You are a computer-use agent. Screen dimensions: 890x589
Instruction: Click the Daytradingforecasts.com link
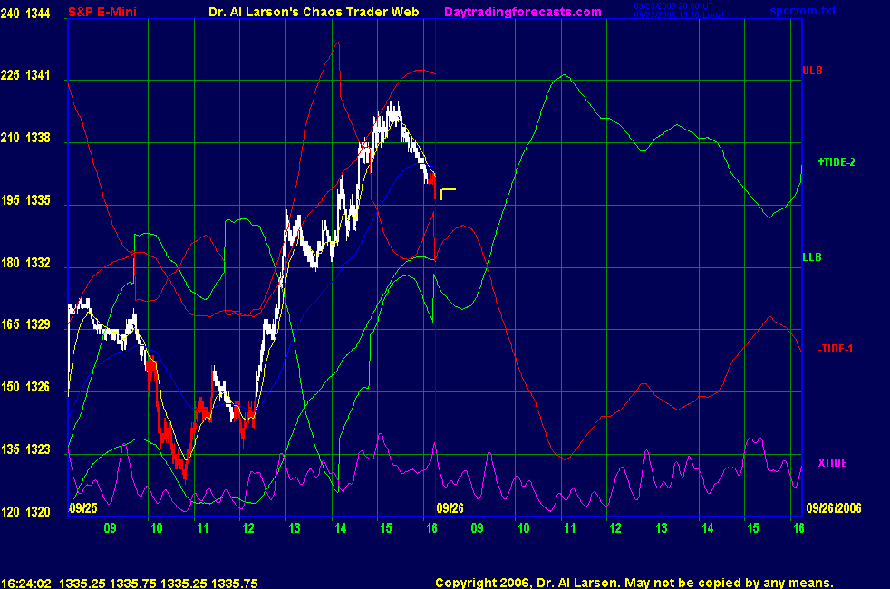point(522,12)
